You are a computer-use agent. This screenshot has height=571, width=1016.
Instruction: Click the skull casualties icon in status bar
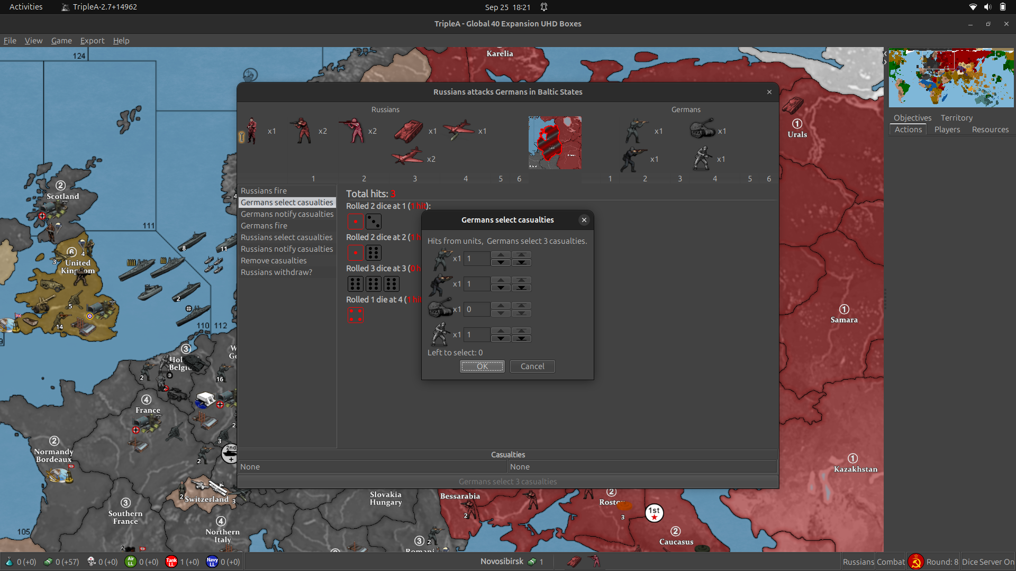pos(91,561)
